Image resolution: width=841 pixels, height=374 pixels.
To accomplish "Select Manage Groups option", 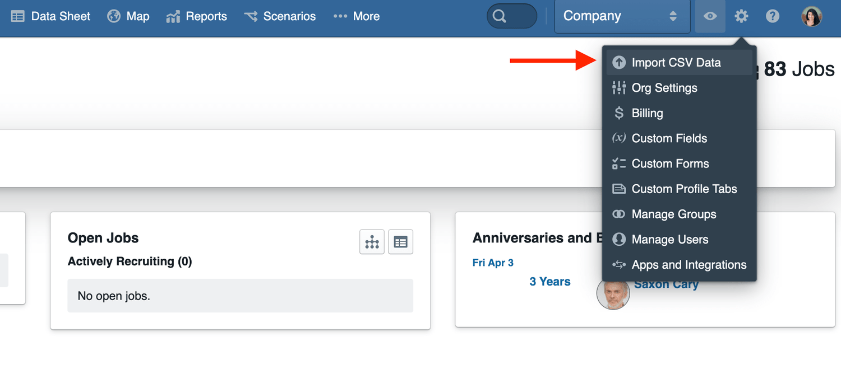I will click(673, 214).
